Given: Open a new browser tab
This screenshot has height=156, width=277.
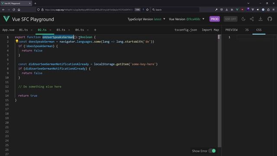Looking at the screenshot, I should pos(35,3).
